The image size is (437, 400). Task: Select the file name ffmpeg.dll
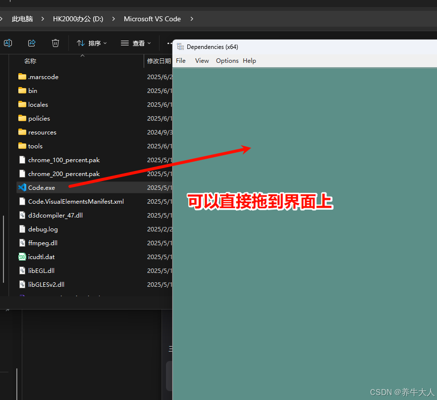[x=43, y=243]
